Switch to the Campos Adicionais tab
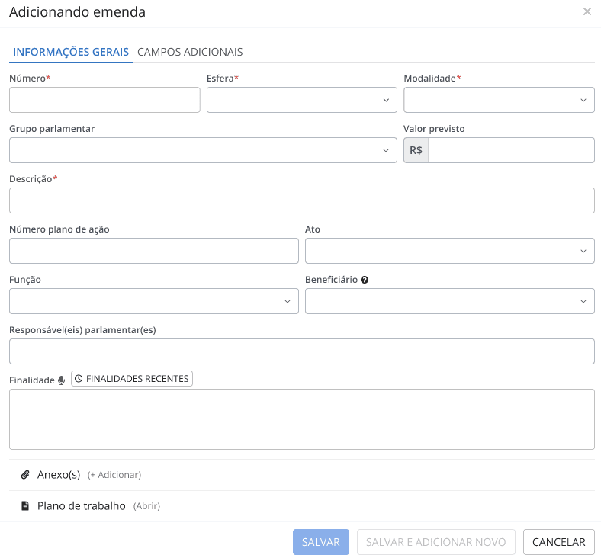601x555 pixels. click(190, 52)
